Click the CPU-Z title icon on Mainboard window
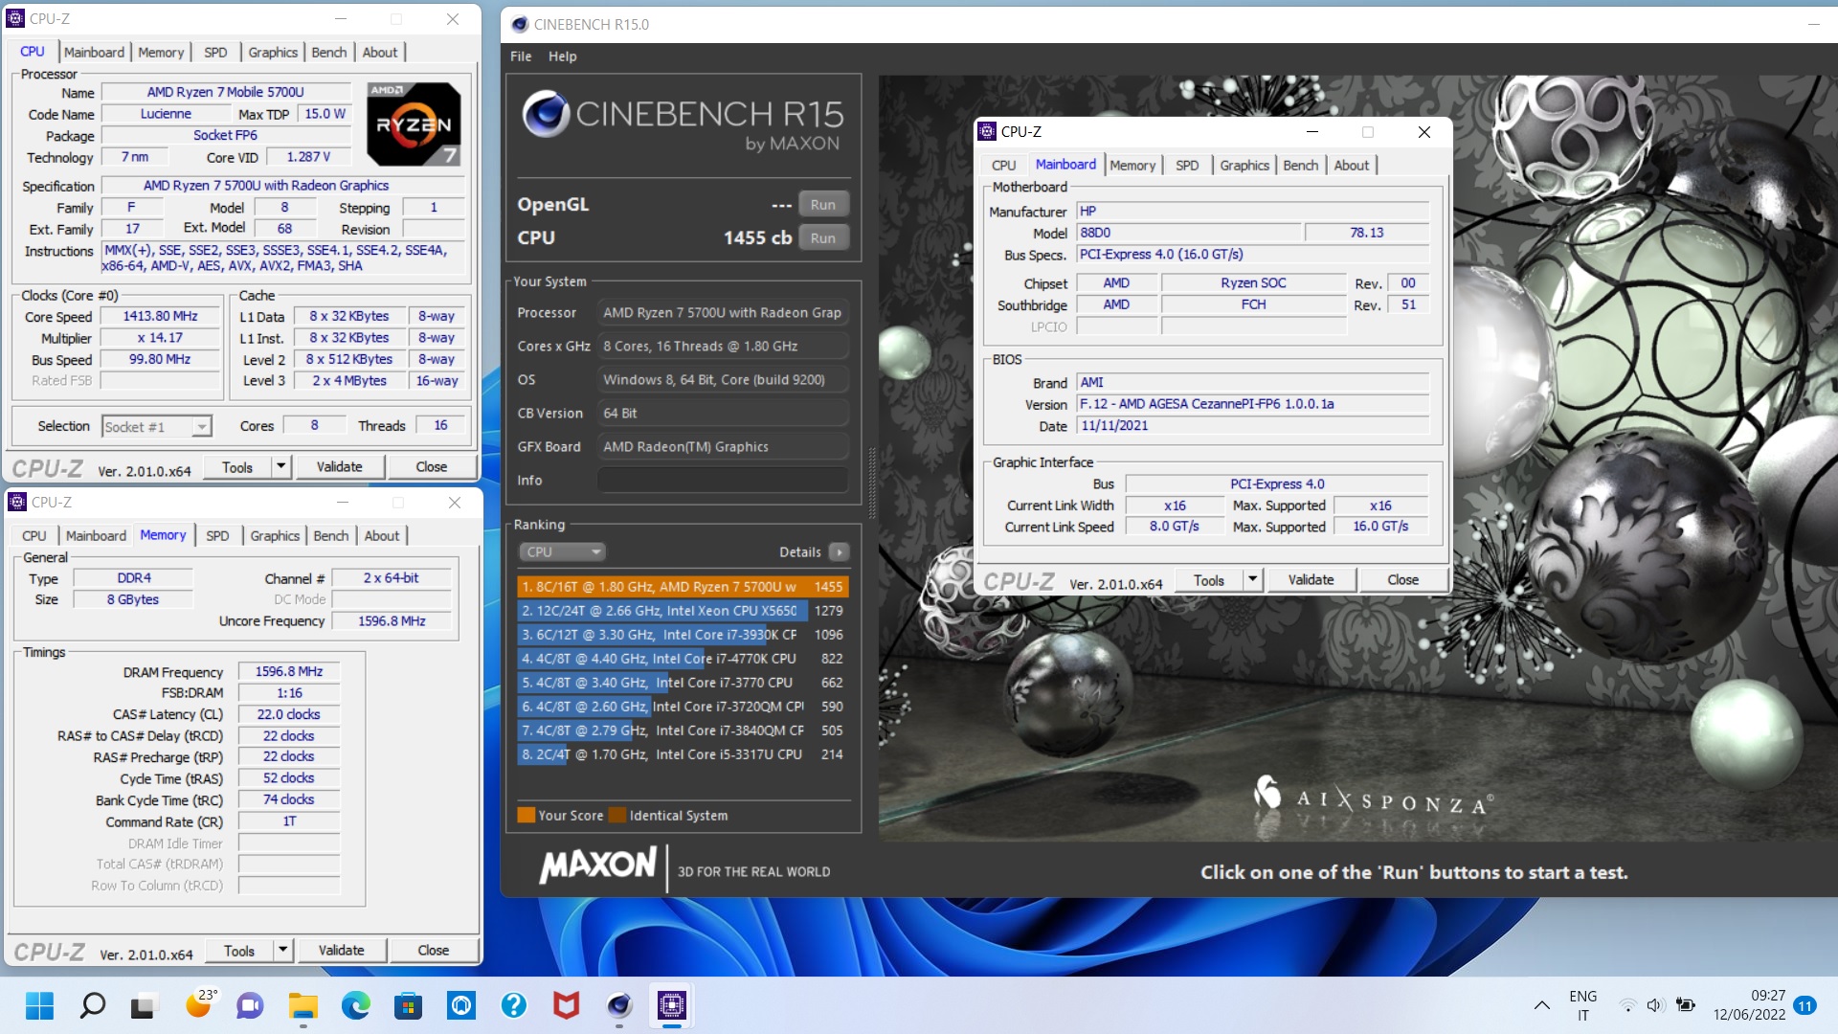This screenshot has height=1034, width=1838. click(987, 131)
